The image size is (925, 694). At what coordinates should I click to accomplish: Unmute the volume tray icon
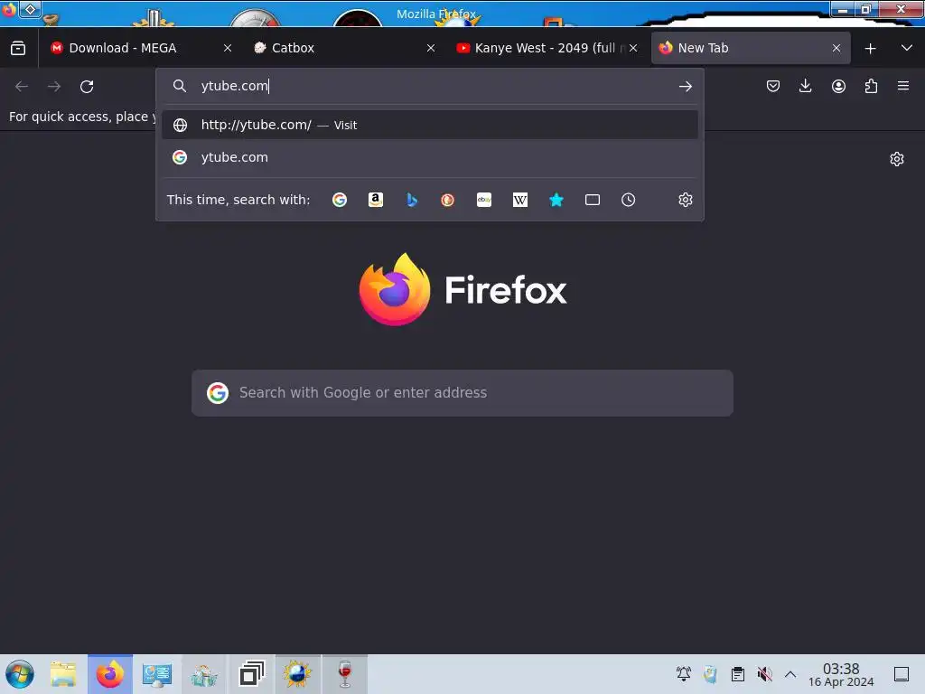pyautogui.click(x=764, y=674)
